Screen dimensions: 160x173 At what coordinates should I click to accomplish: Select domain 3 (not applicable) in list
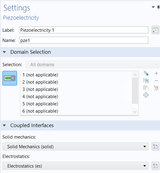pos(40,89)
